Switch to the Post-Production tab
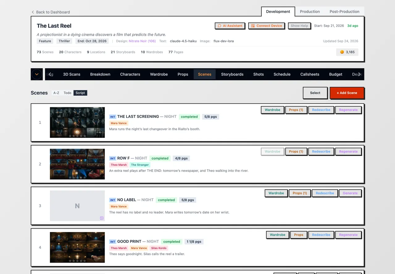Viewport: 395px width, 274px height. pos(344,11)
